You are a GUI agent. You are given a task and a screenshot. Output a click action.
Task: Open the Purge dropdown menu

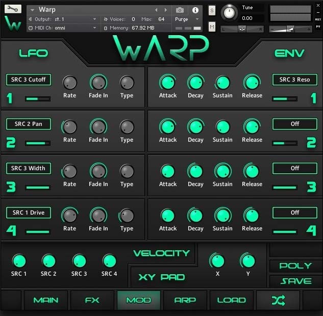tap(197, 19)
